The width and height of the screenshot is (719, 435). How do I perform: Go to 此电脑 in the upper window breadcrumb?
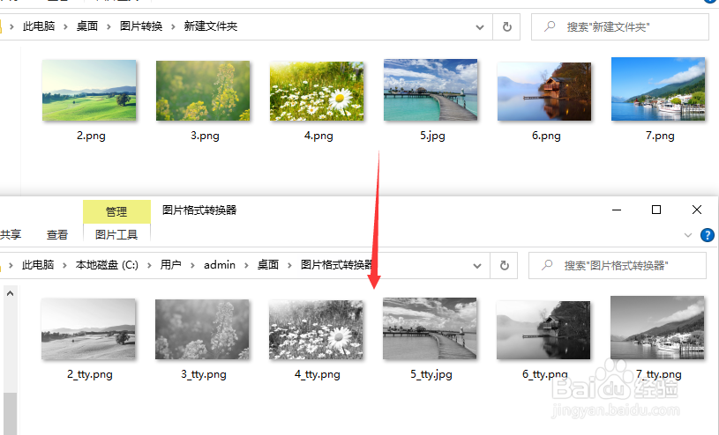point(39,26)
